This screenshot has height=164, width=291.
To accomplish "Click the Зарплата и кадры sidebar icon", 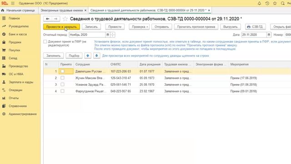I will [x=4, y=82].
